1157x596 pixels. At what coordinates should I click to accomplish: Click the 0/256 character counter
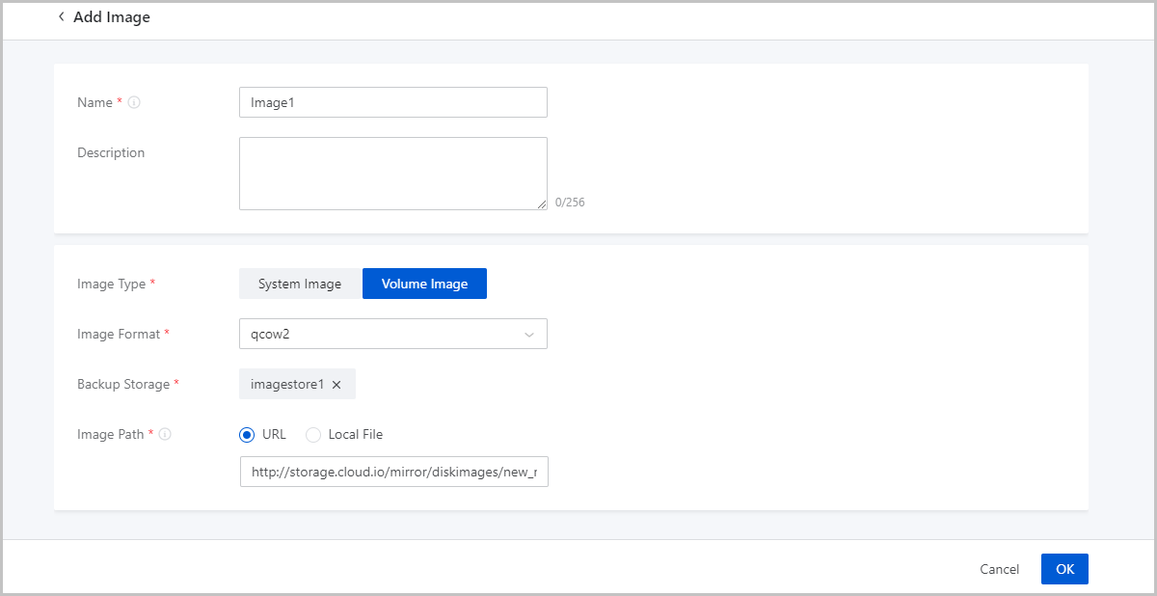click(x=570, y=203)
